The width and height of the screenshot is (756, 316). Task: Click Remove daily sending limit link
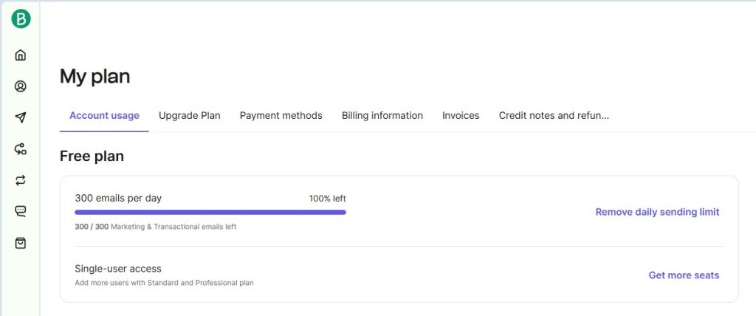(657, 212)
